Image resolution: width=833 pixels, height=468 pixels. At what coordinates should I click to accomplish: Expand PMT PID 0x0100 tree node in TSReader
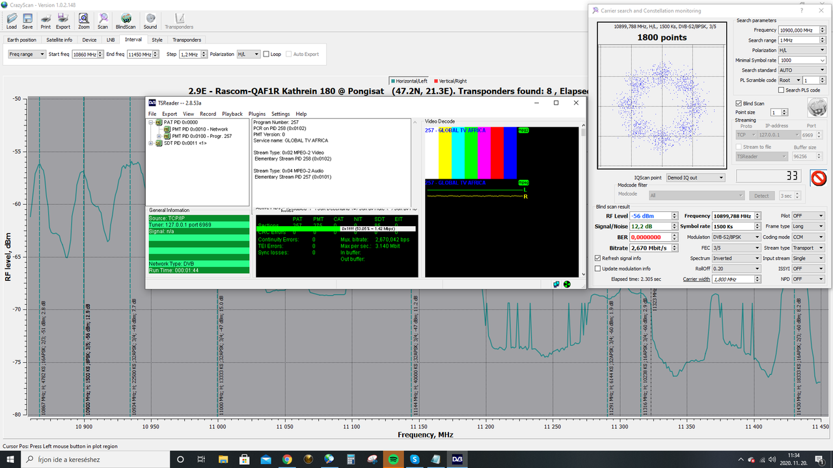click(159, 136)
